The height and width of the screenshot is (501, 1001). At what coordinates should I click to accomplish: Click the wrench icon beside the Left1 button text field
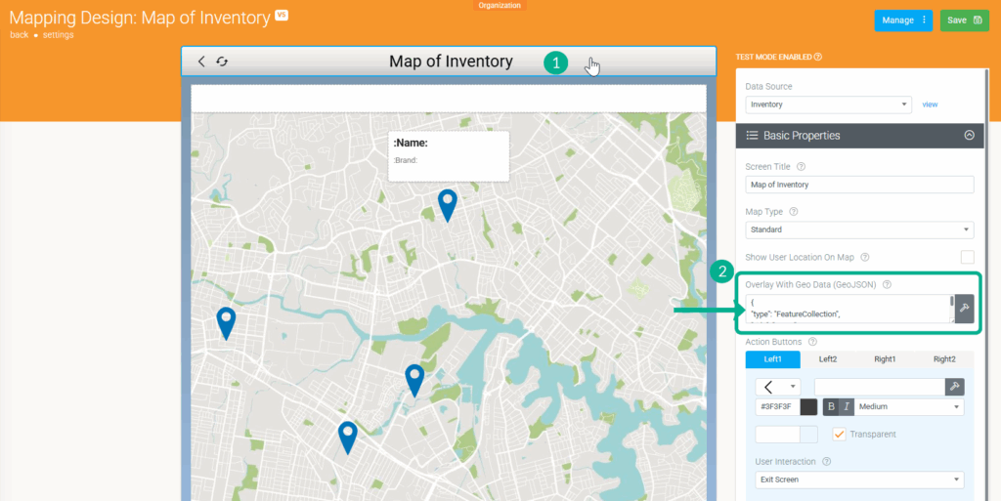(x=954, y=387)
